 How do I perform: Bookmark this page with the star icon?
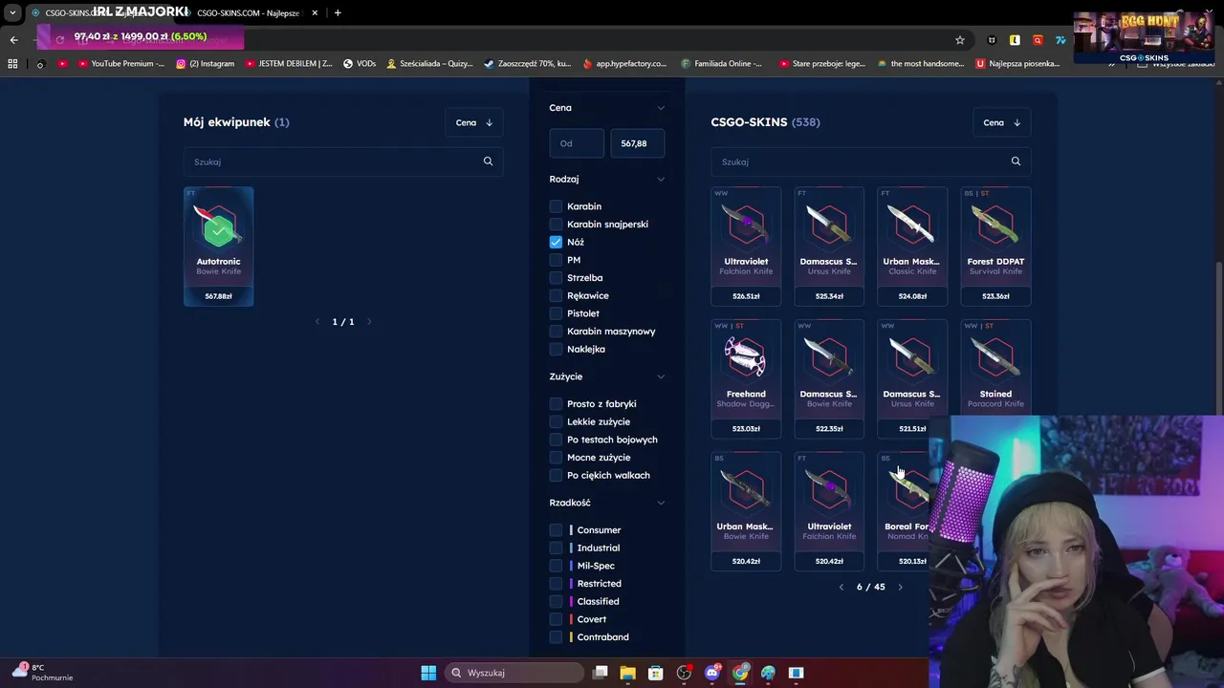(x=960, y=40)
